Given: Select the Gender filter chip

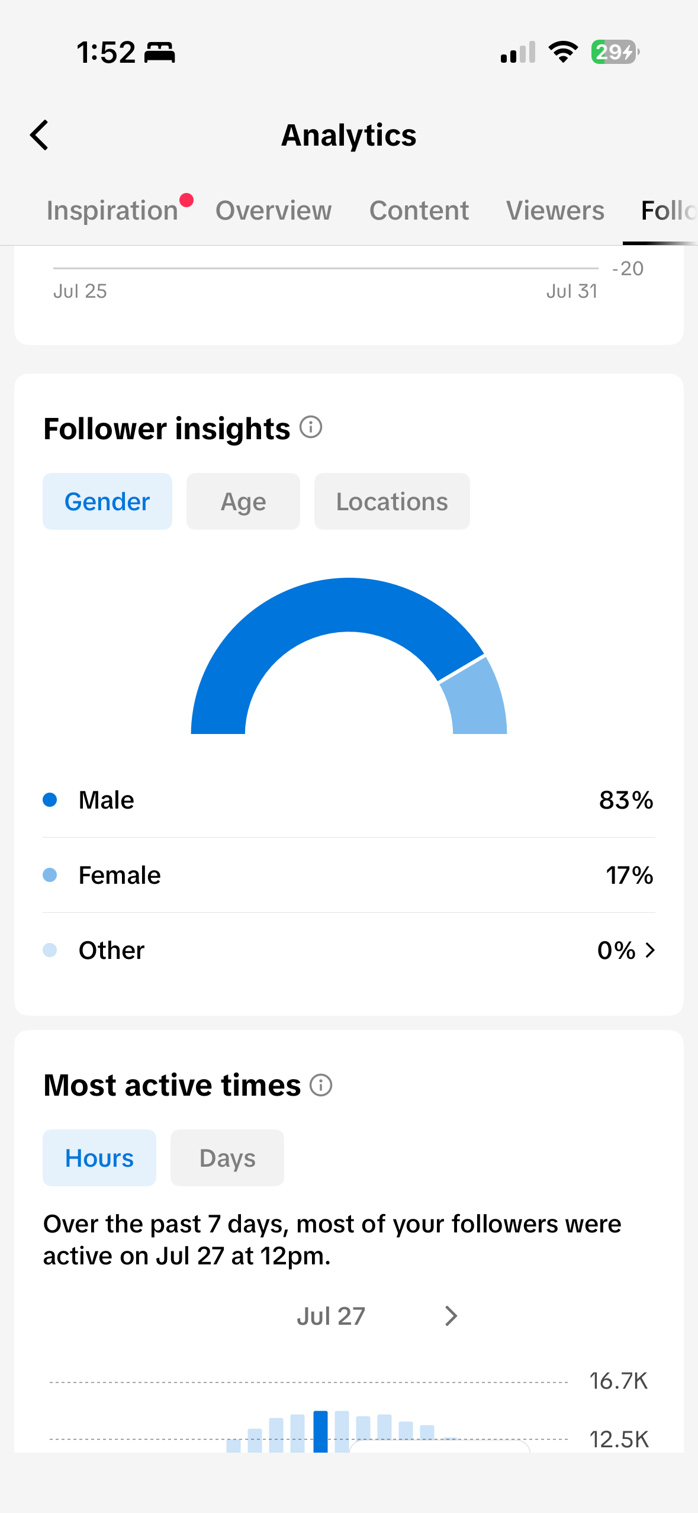Looking at the screenshot, I should coord(107,501).
